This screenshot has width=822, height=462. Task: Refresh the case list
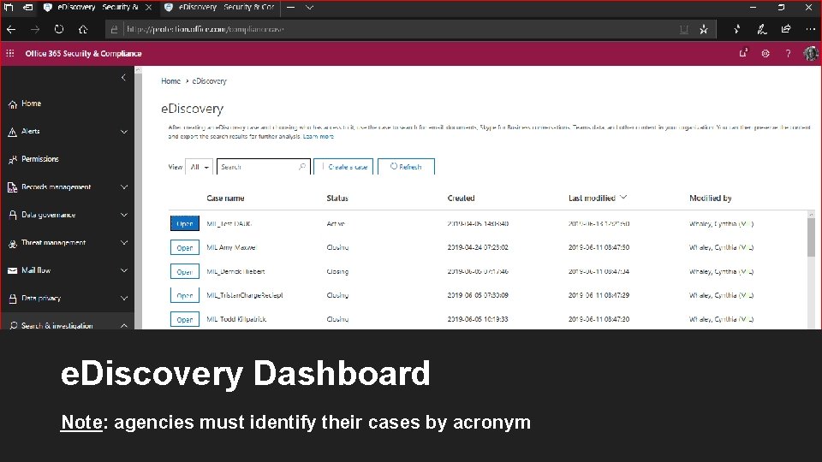point(406,167)
